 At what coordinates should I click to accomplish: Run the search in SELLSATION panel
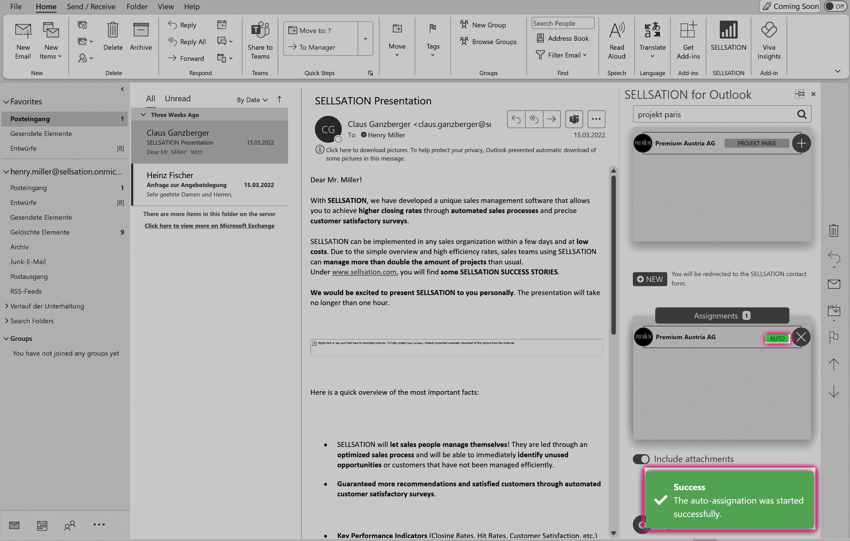click(801, 114)
